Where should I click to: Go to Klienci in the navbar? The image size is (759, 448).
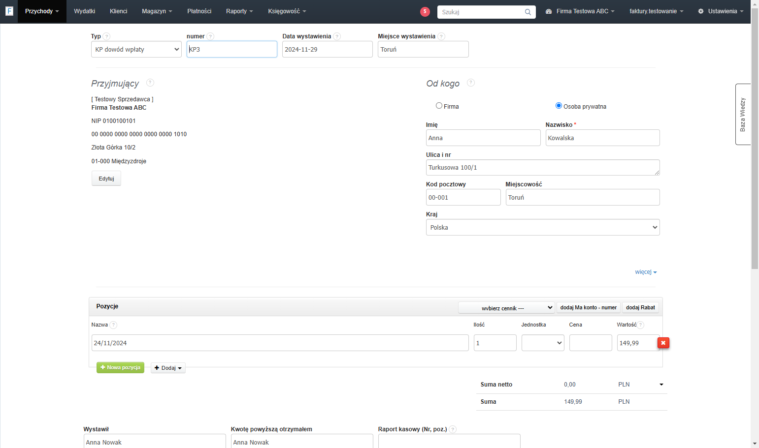point(118,11)
